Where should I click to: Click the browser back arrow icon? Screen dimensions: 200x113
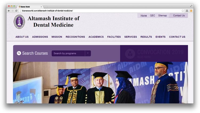pos(9,11)
